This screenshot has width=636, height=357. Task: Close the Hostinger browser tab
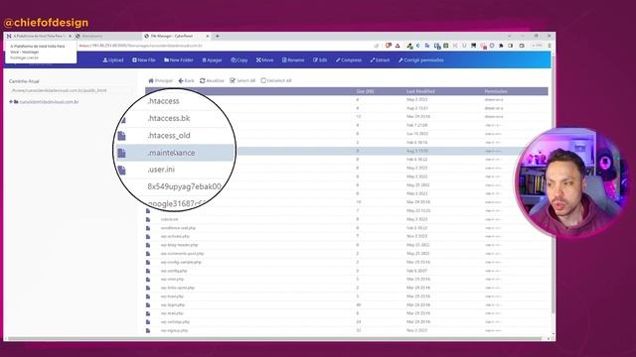pos(70,36)
